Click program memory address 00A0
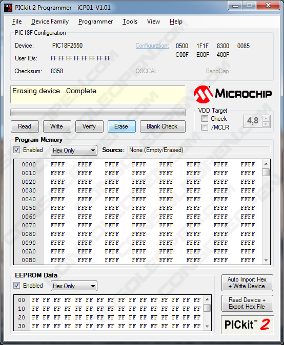 tap(29, 251)
